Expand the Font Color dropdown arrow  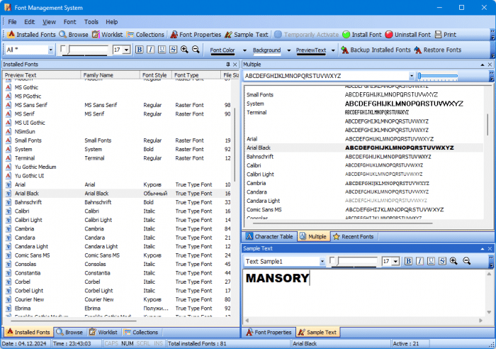tap(244, 50)
